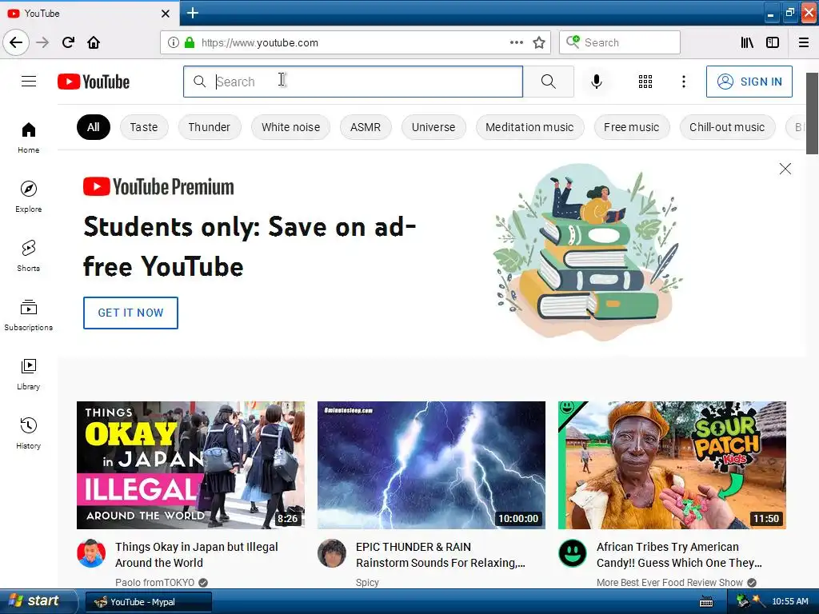Open the browser hamburger menu
The width and height of the screenshot is (819, 614).
803,43
